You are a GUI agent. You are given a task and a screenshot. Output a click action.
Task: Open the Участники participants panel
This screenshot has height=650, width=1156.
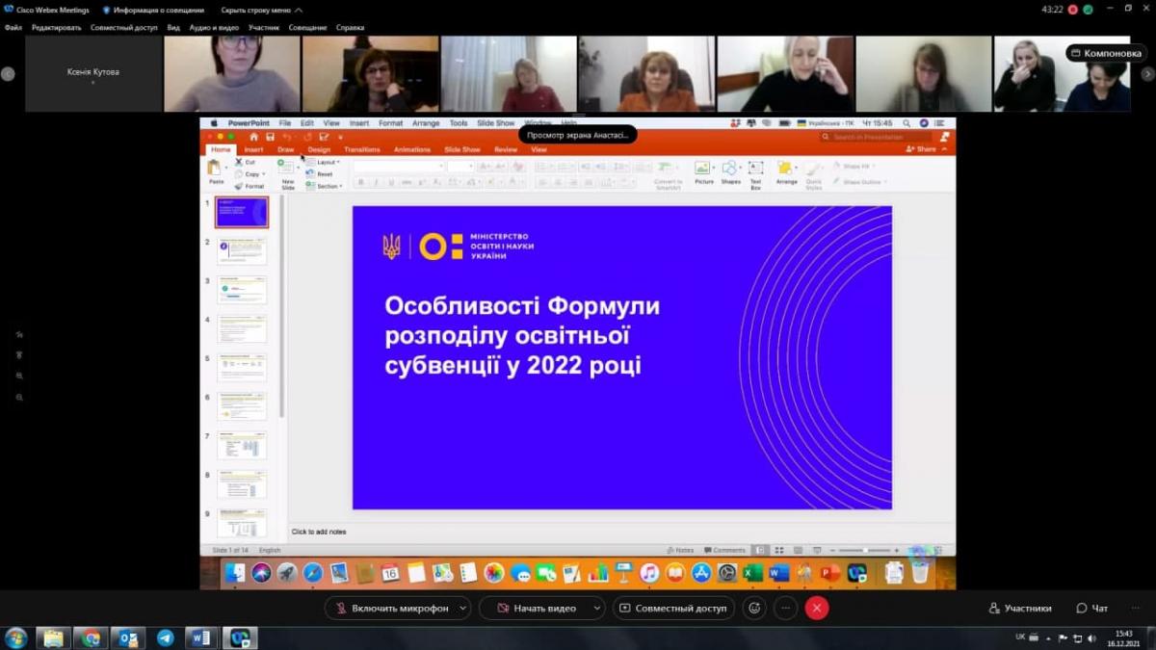(x=1020, y=609)
